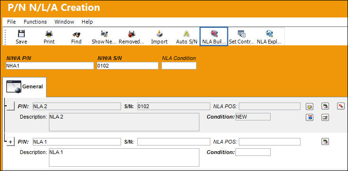Click the Removed... toolbar button
The height and width of the screenshot is (171, 348).
coord(132,37)
